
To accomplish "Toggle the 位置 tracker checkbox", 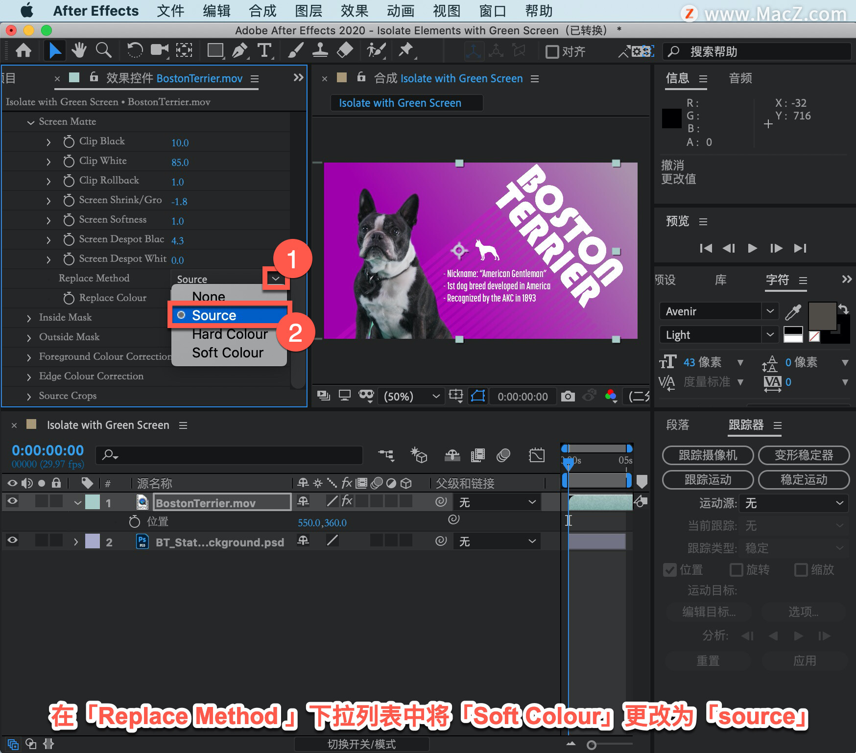I will [x=669, y=570].
